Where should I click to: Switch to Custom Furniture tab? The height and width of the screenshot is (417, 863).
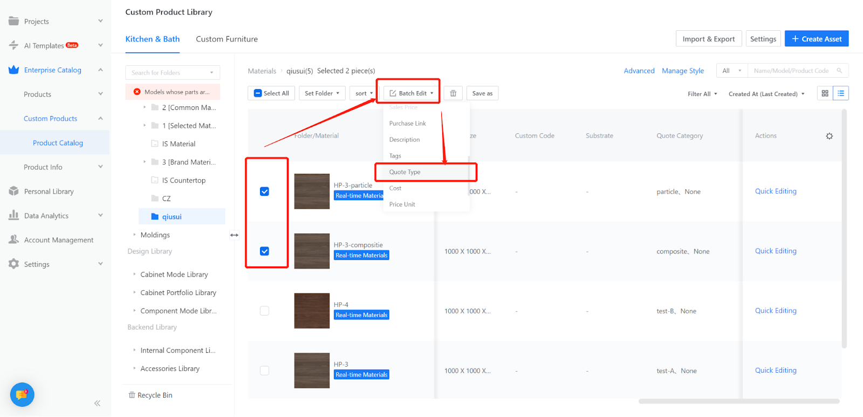click(x=227, y=39)
